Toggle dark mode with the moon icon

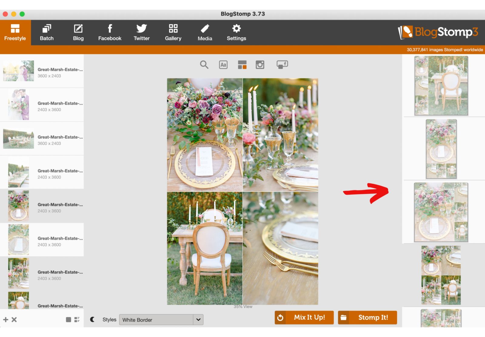(x=92, y=319)
